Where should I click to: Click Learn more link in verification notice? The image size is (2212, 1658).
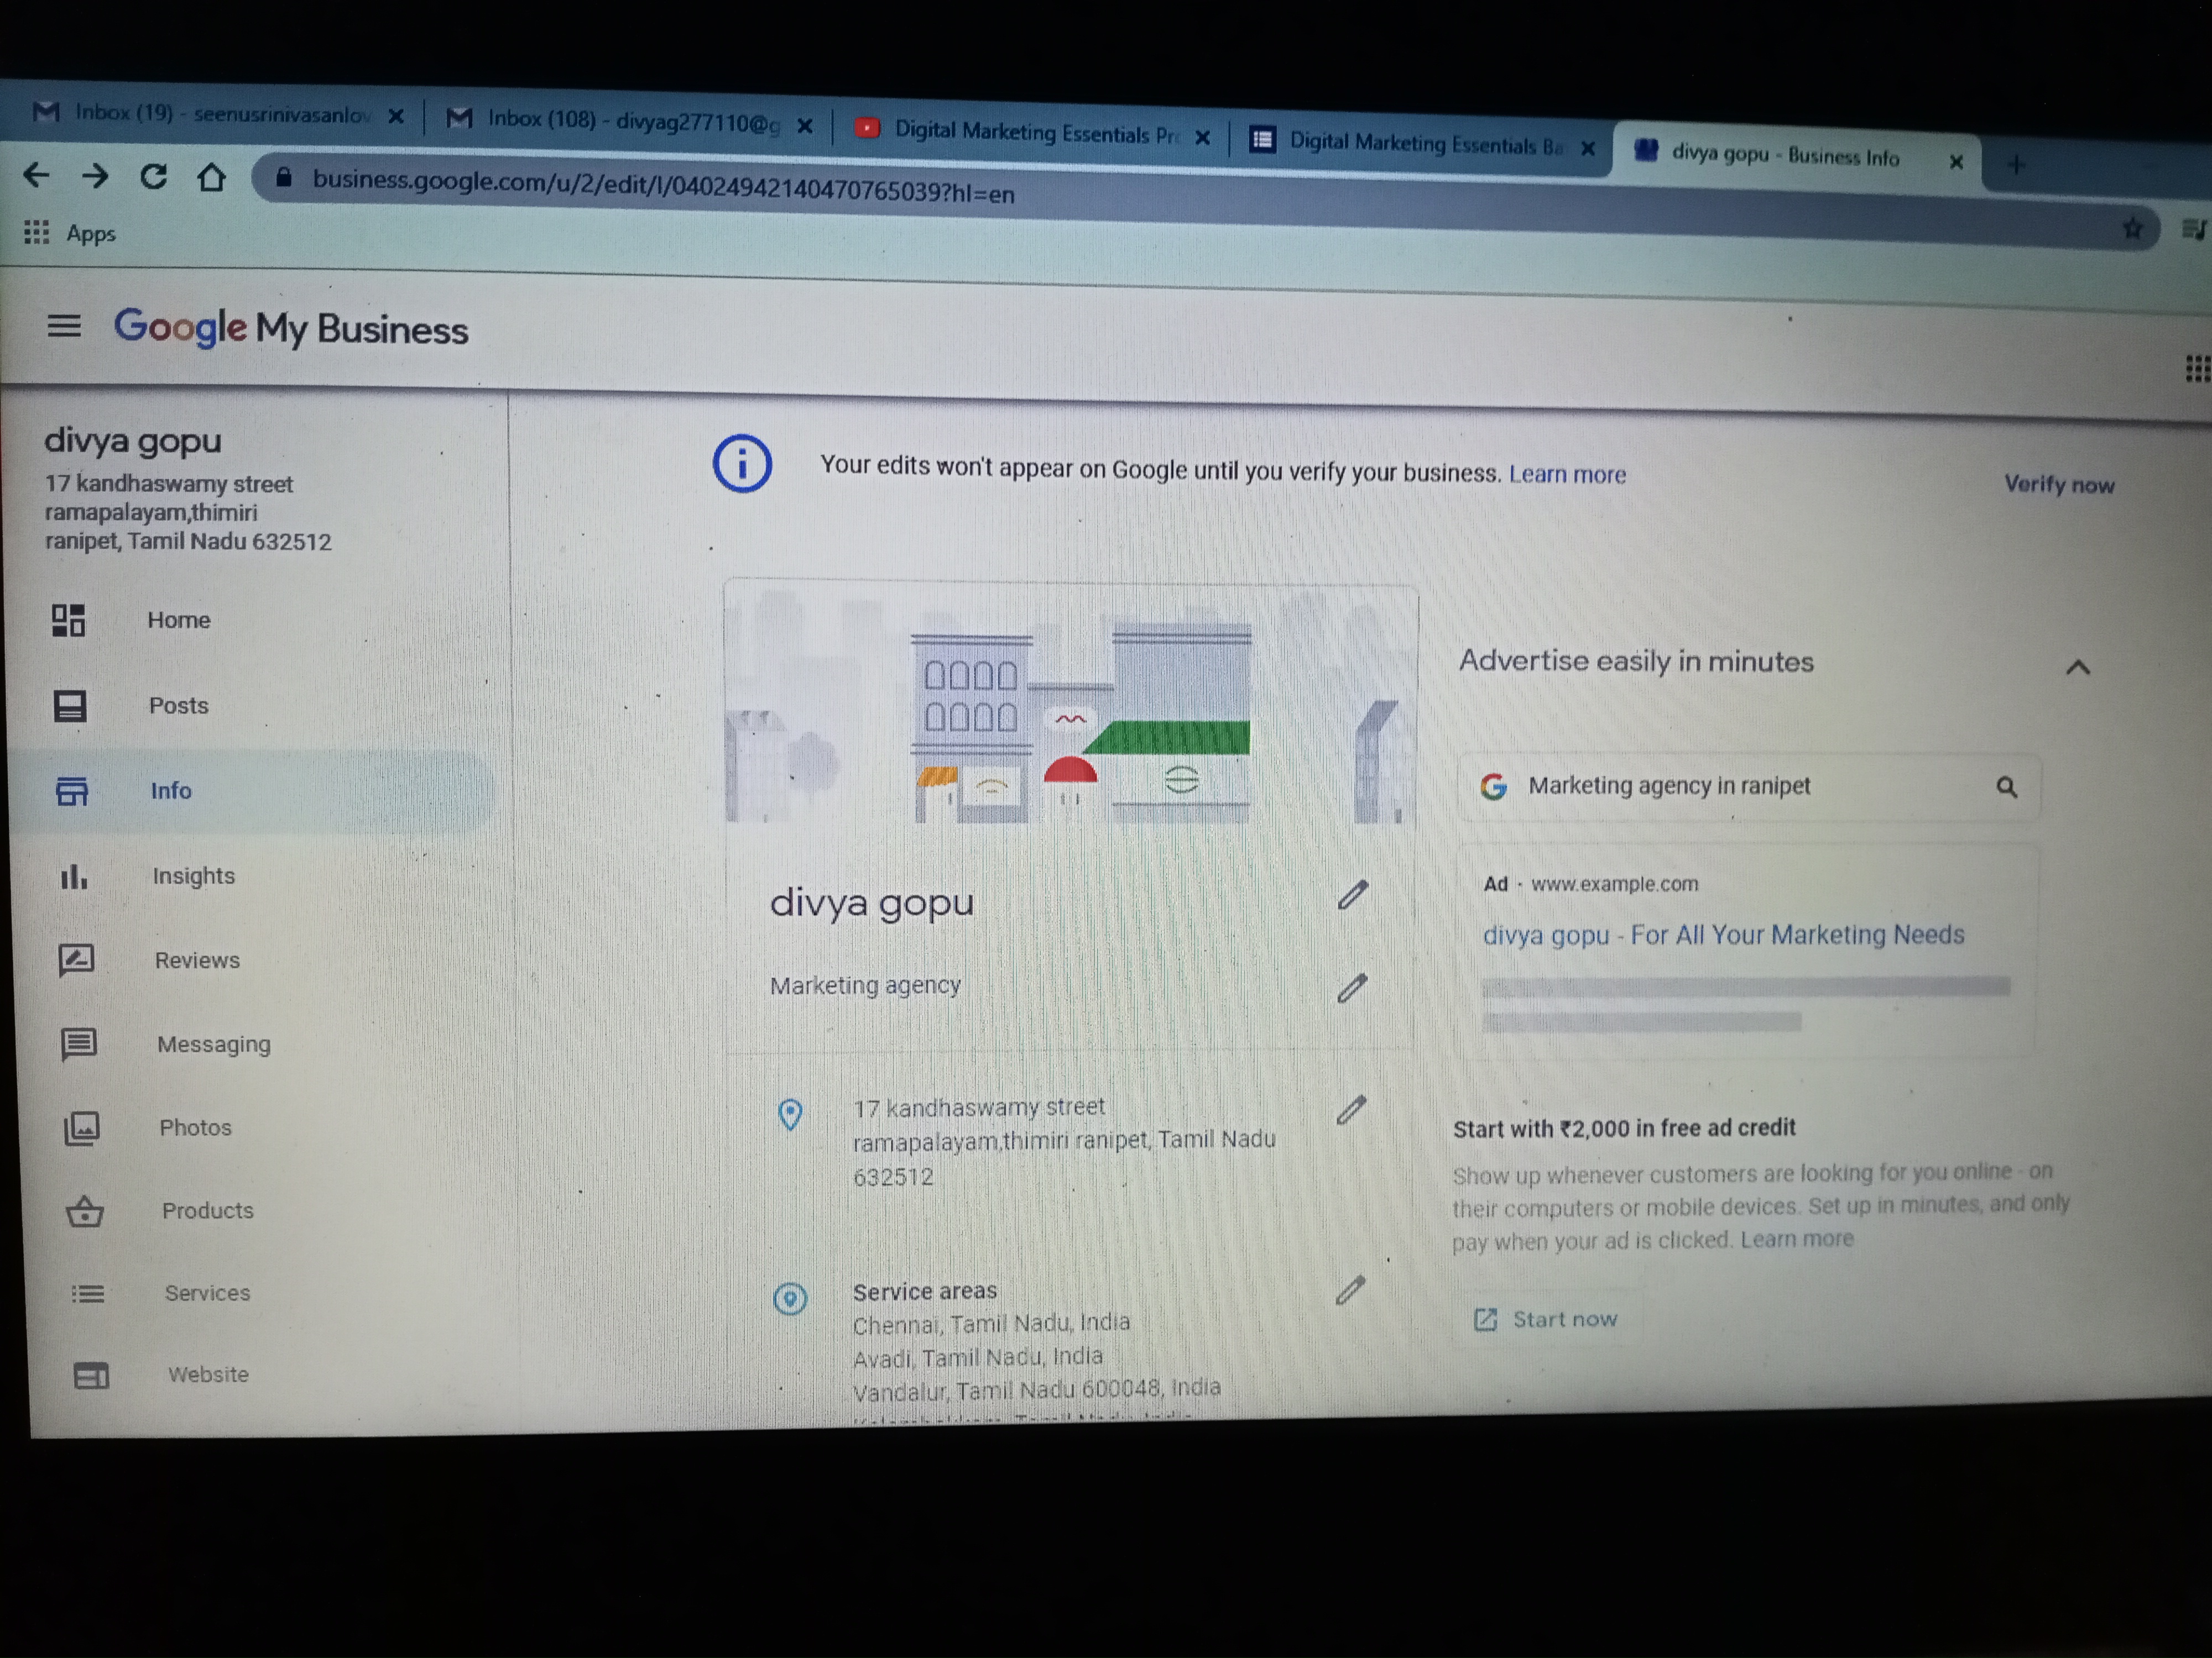[x=1567, y=475]
